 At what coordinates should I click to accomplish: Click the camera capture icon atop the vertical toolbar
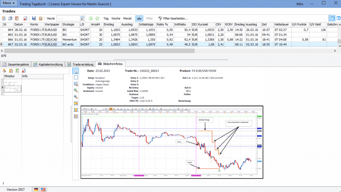tap(76, 71)
